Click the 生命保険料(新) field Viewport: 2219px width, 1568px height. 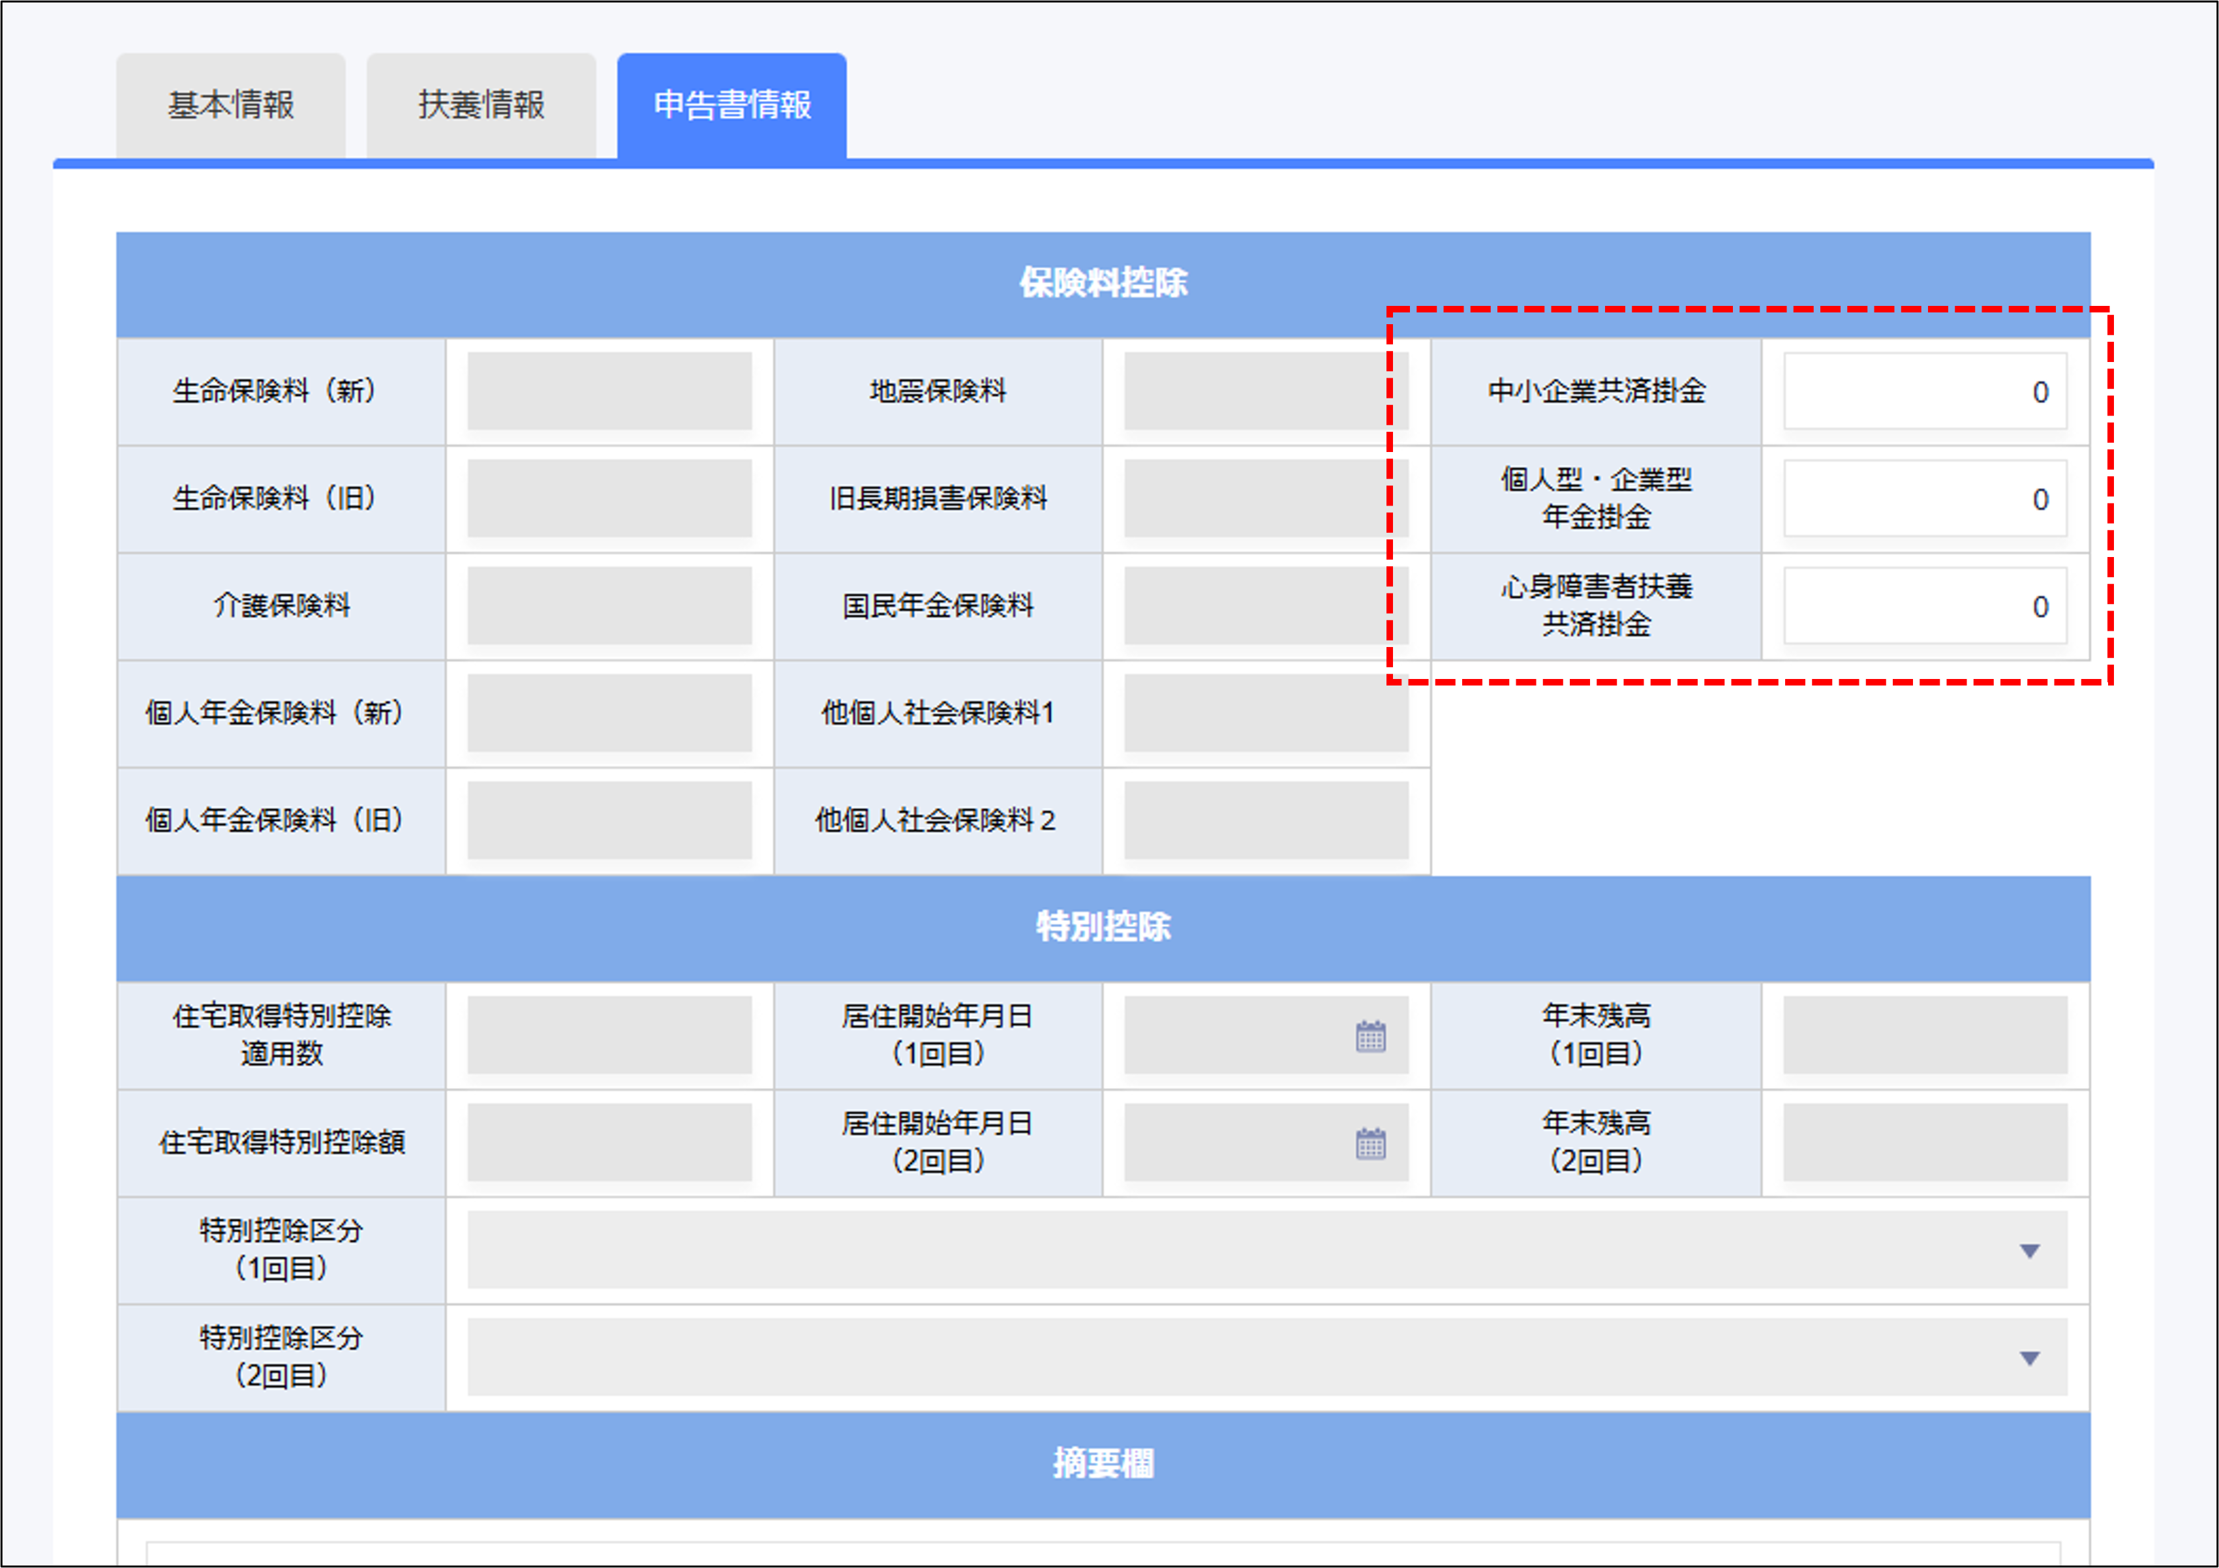[x=609, y=391]
